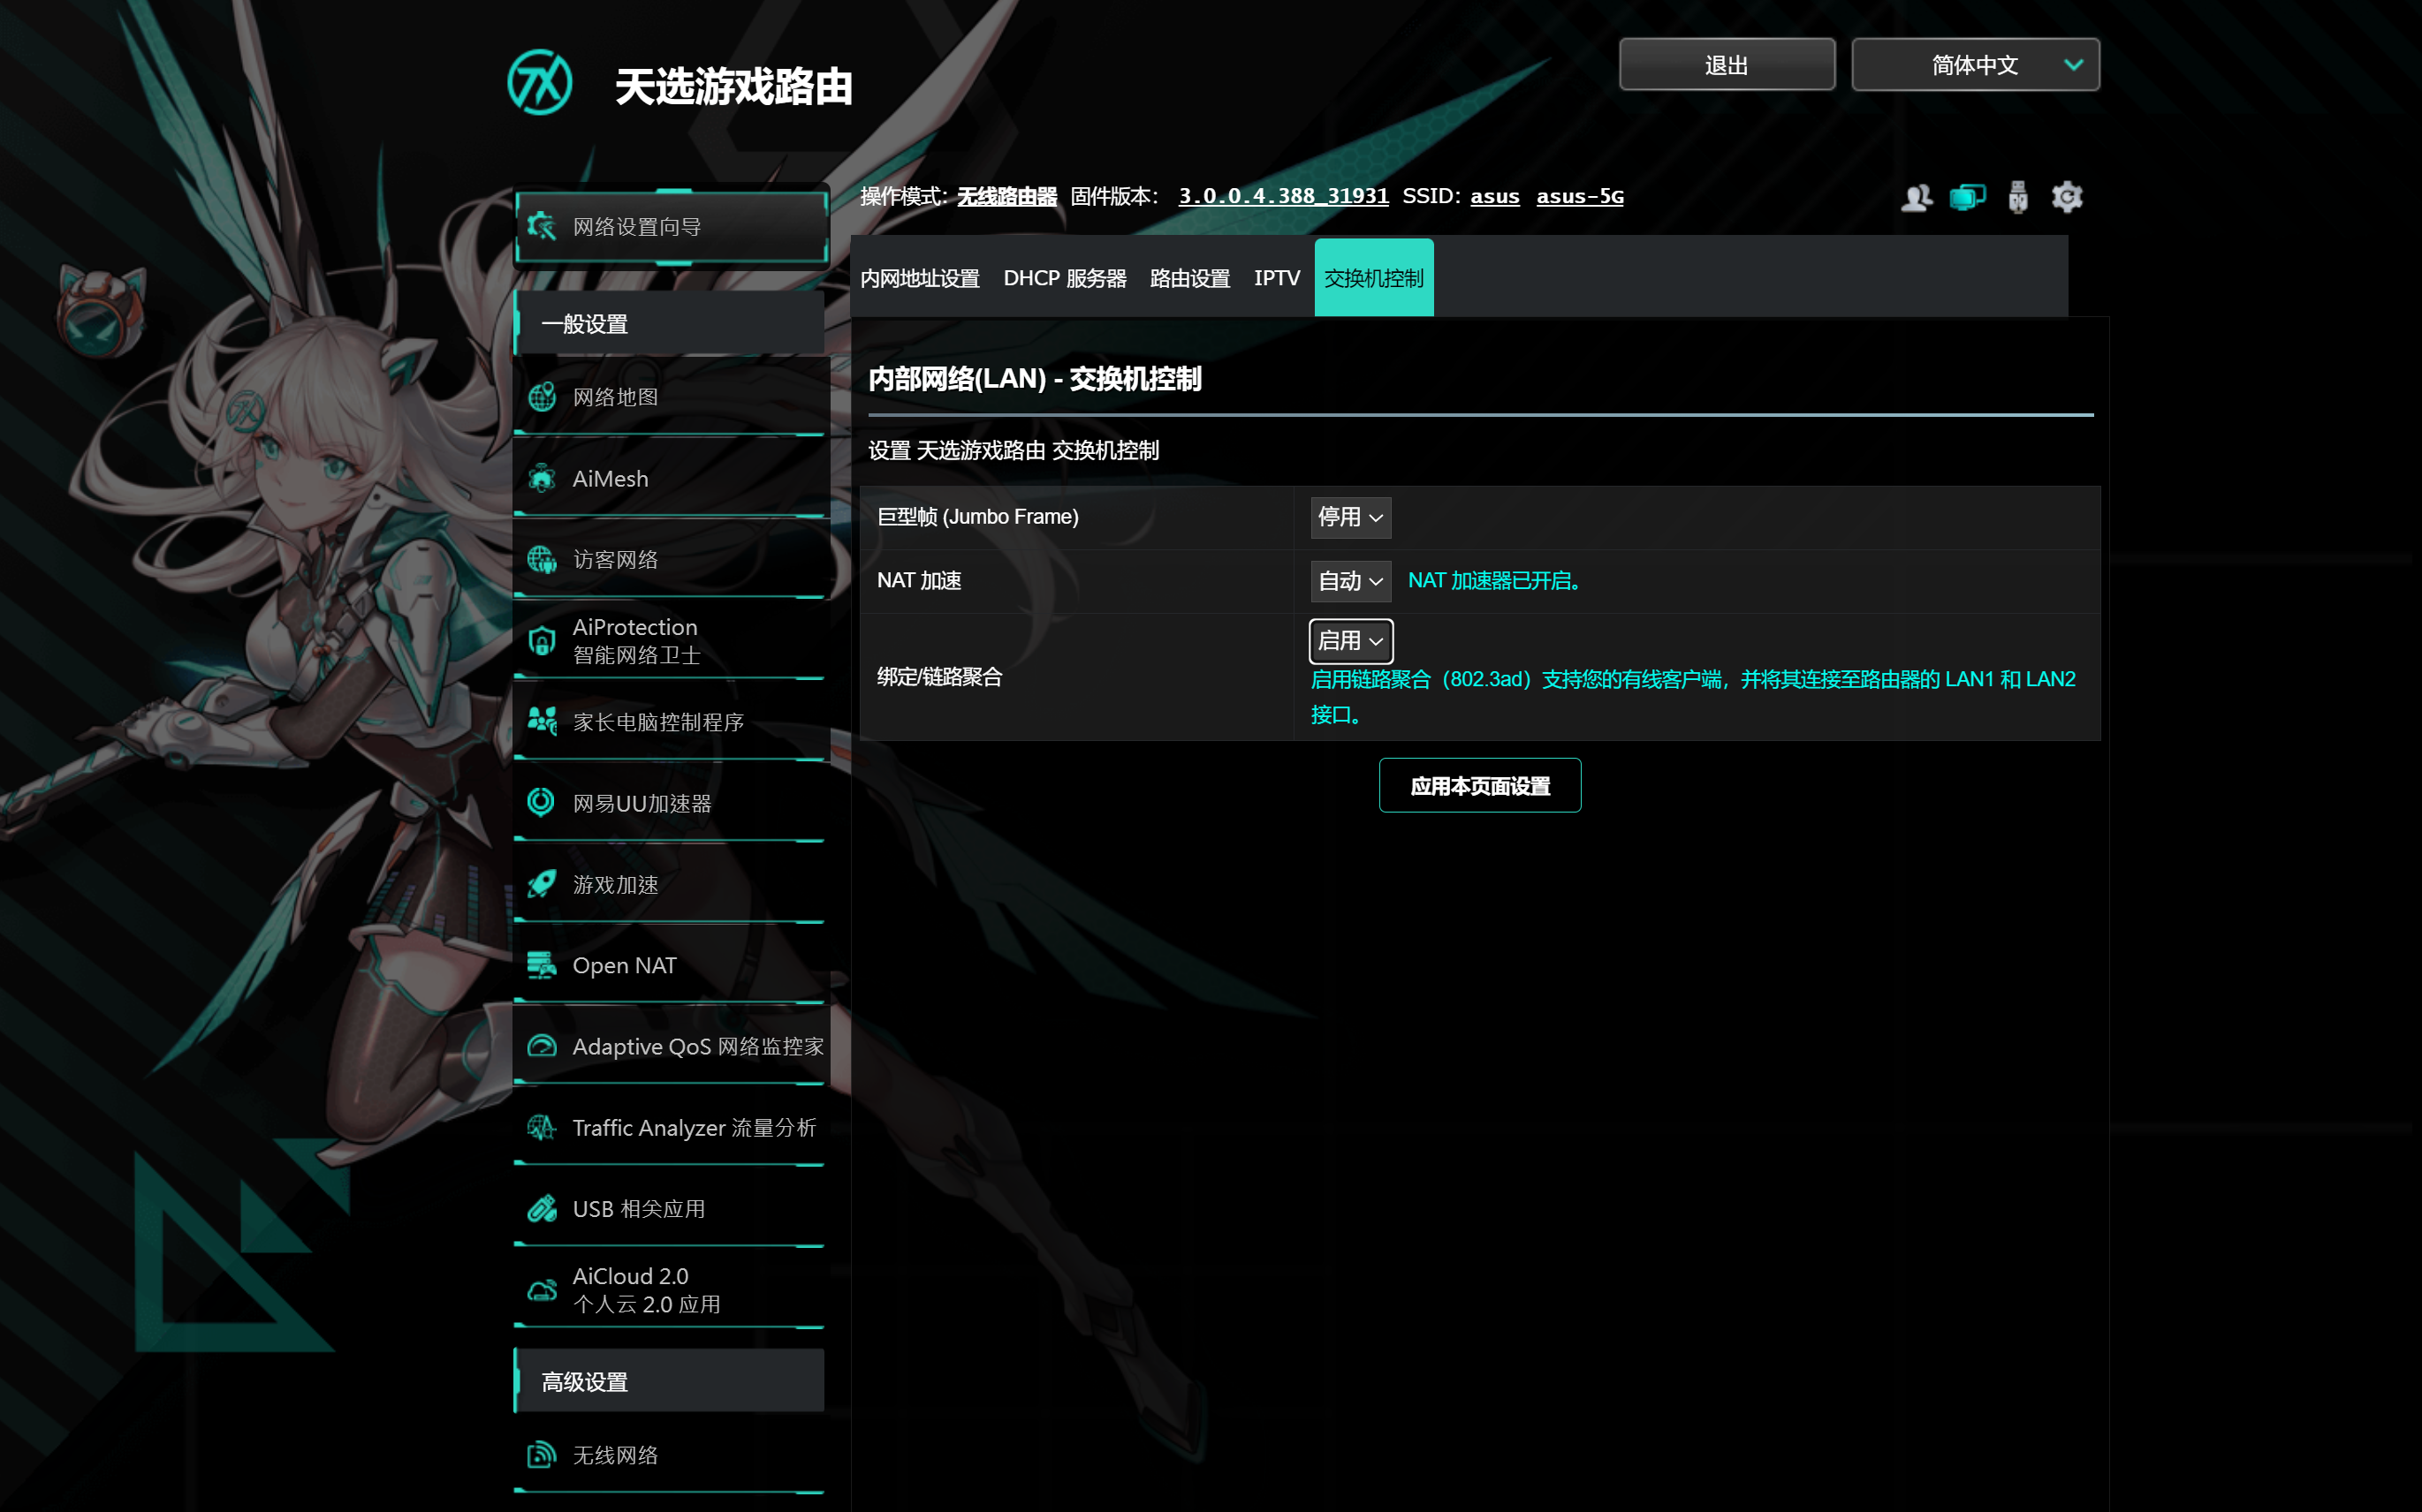
Task: Open the parental controls (家长电脑控制程序) menu item
Action: [669, 721]
